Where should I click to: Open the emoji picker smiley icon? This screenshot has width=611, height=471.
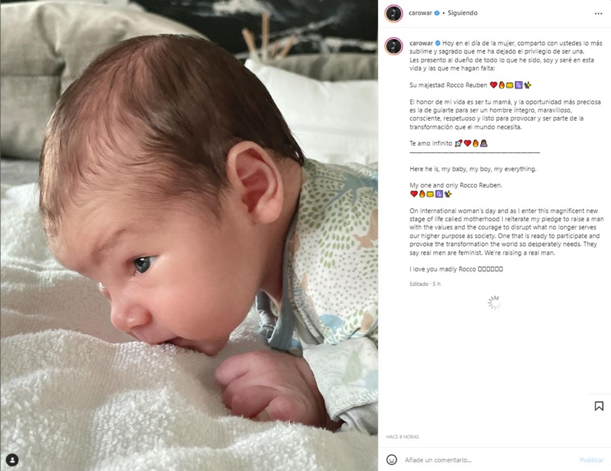click(391, 460)
